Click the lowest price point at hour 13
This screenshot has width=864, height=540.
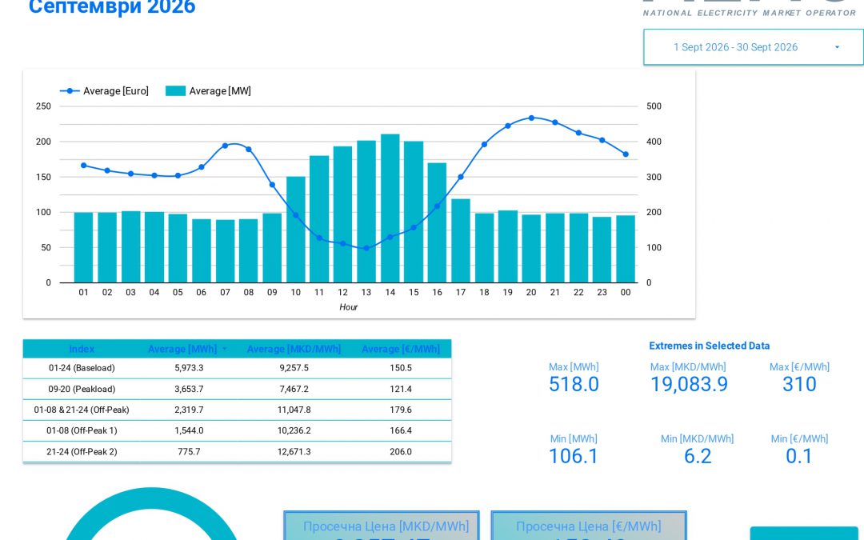point(366,249)
